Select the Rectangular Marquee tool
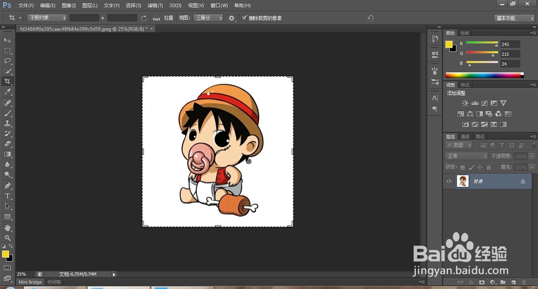Screen dimensions: 538x289 pyautogui.click(x=7, y=50)
